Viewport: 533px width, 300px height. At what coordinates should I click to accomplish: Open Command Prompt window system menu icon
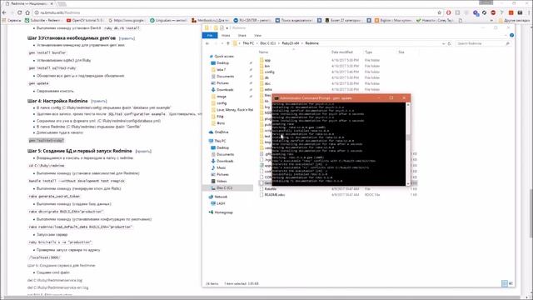[x=276, y=98]
